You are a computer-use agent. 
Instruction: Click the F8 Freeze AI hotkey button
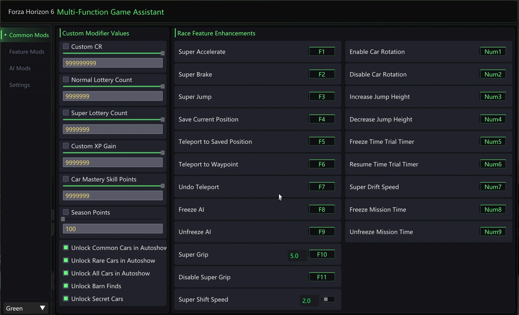322,209
